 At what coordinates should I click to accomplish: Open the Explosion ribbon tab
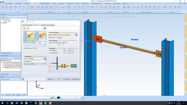coord(125,3)
